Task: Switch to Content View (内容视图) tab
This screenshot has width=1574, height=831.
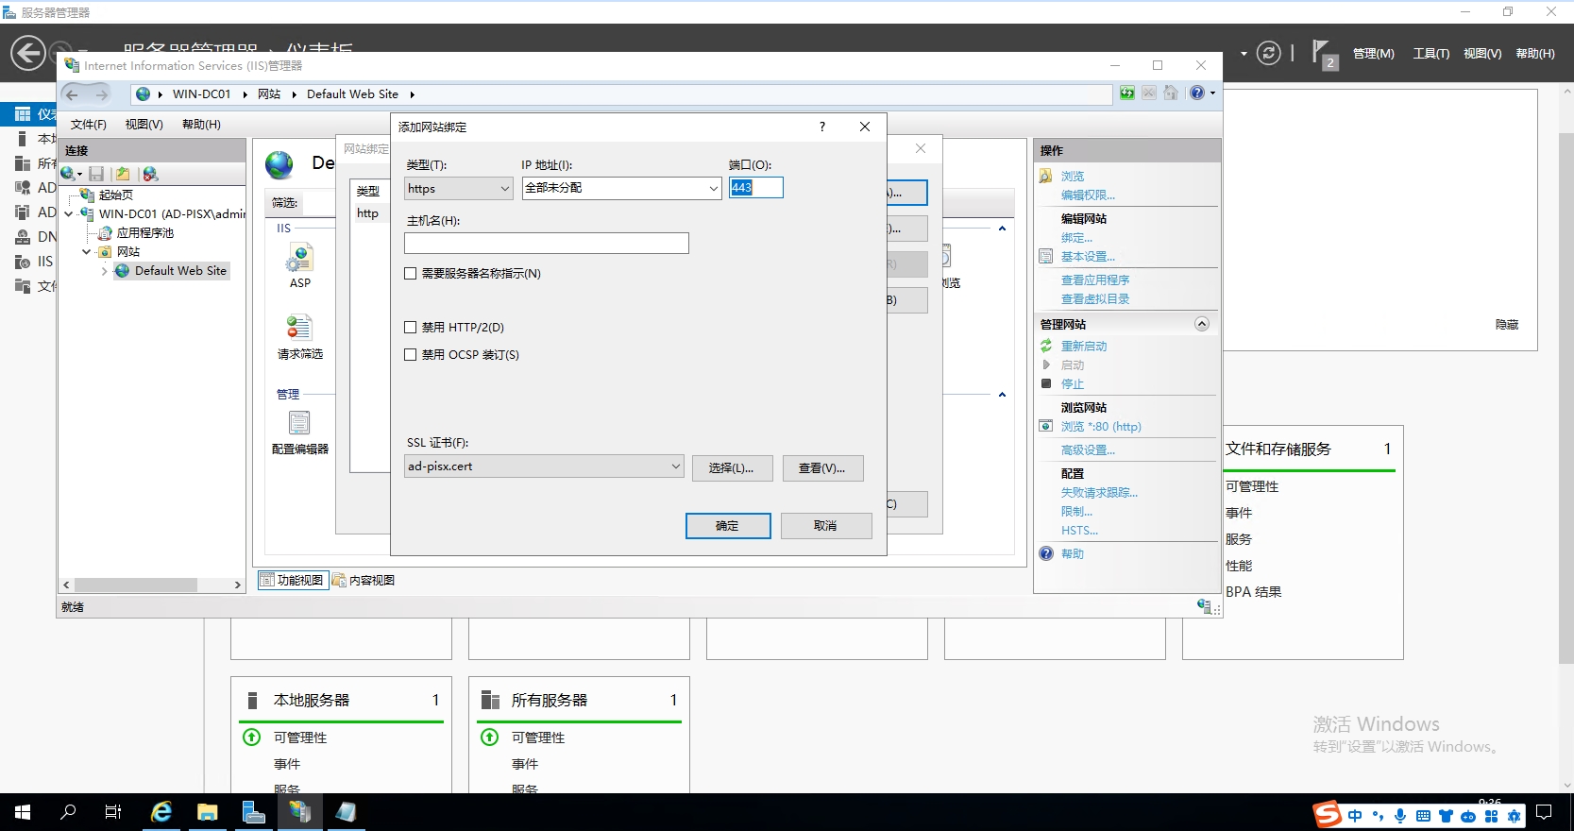Action: pyautogui.click(x=364, y=581)
